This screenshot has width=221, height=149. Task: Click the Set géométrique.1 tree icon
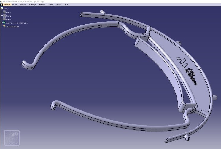tap(4, 26)
